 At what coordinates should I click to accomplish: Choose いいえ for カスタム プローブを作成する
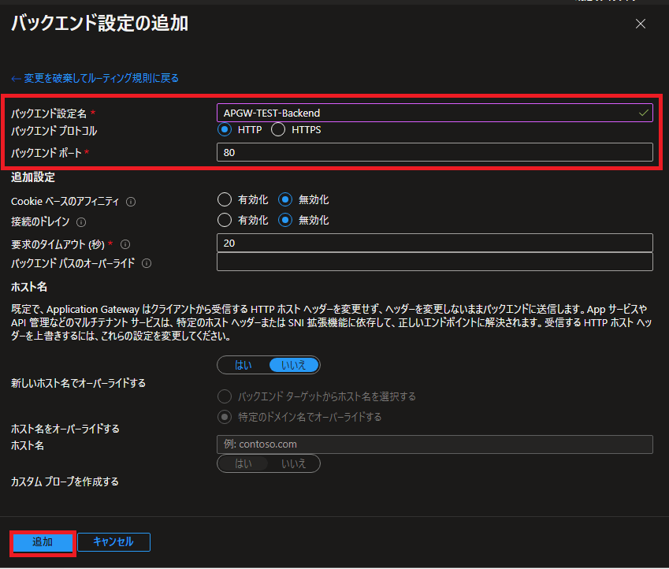(294, 463)
